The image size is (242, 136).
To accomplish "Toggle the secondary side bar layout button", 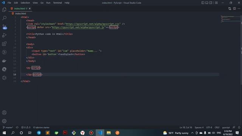I will [x=211, y=3].
